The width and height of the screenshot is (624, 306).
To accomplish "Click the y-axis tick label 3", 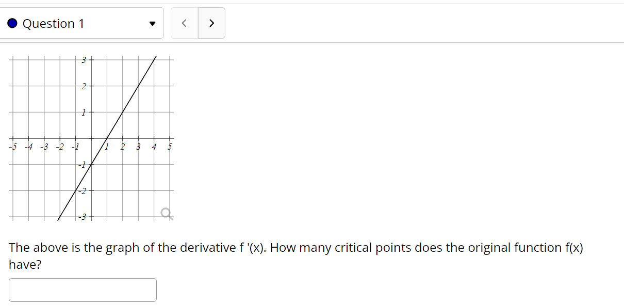I will pyautogui.click(x=84, y=60).
